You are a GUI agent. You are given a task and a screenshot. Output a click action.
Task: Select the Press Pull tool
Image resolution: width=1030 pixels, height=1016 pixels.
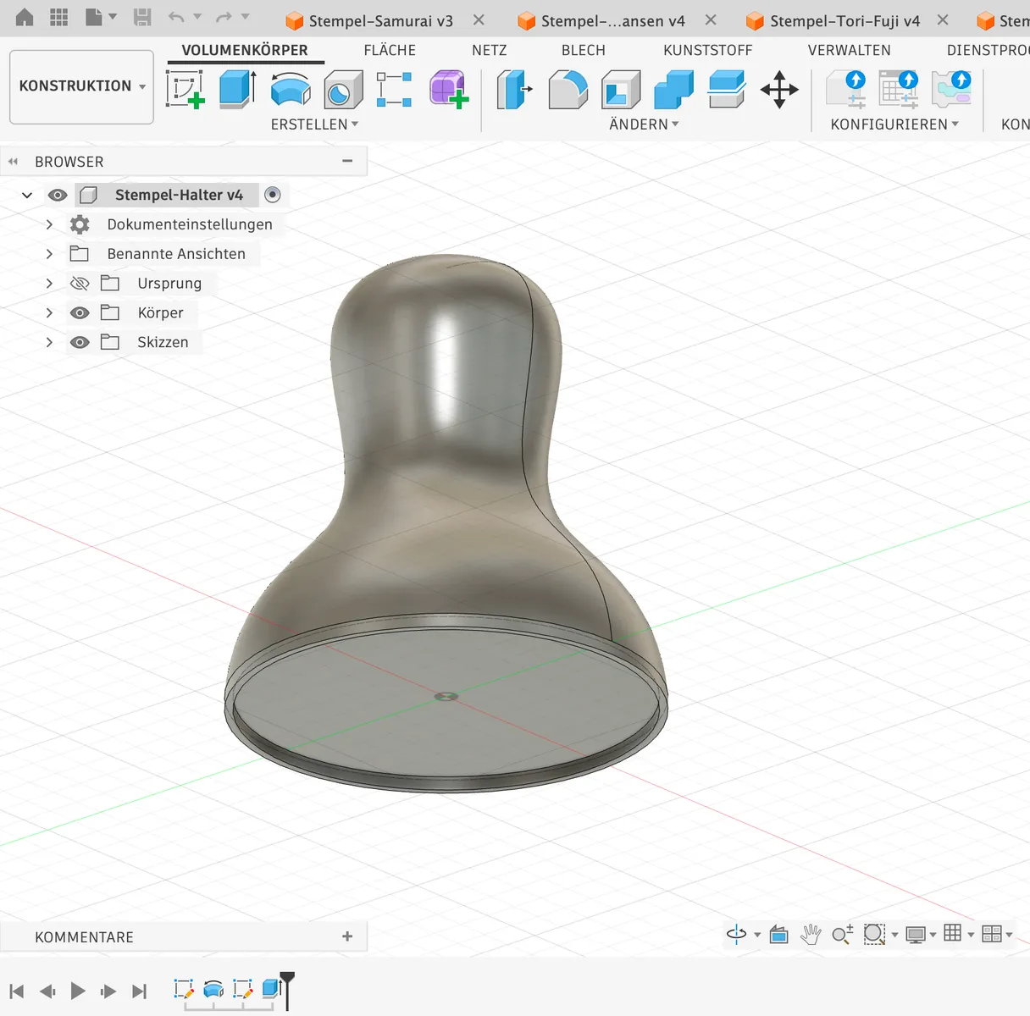514,89
